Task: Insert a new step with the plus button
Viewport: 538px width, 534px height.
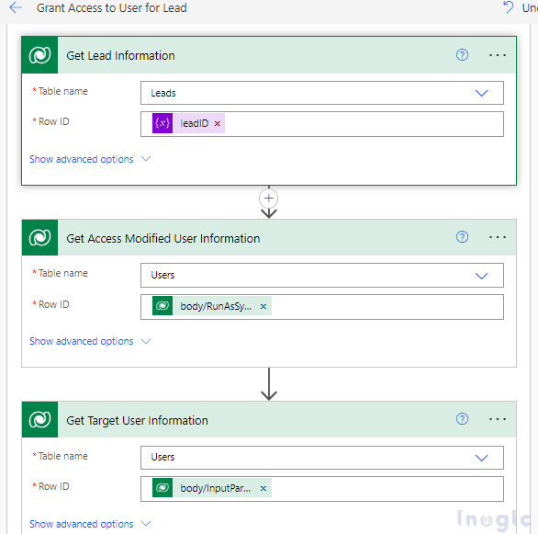Action: click(x=269, y=199)
